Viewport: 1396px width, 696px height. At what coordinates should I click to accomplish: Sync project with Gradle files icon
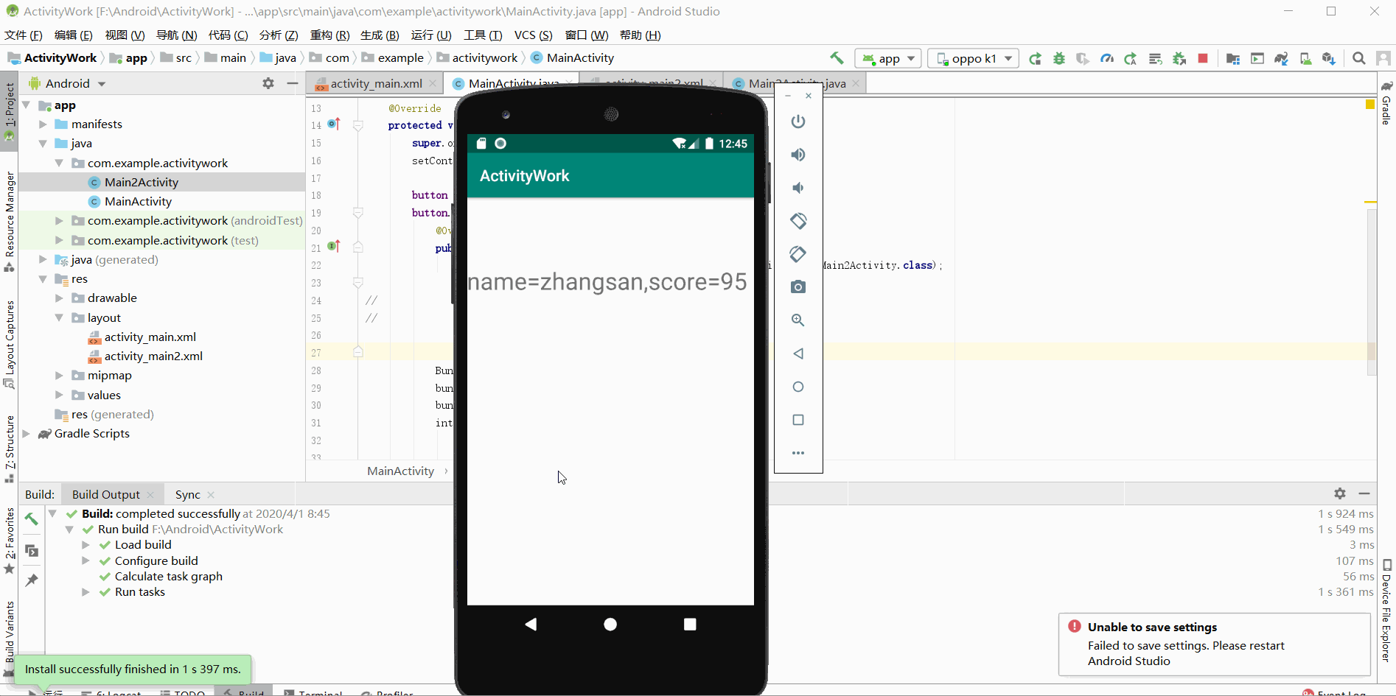1282,59
